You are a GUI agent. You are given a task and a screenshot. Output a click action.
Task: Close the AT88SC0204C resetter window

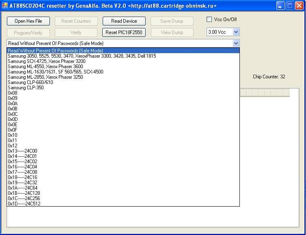pyautogui.click(x=299, y=6)
